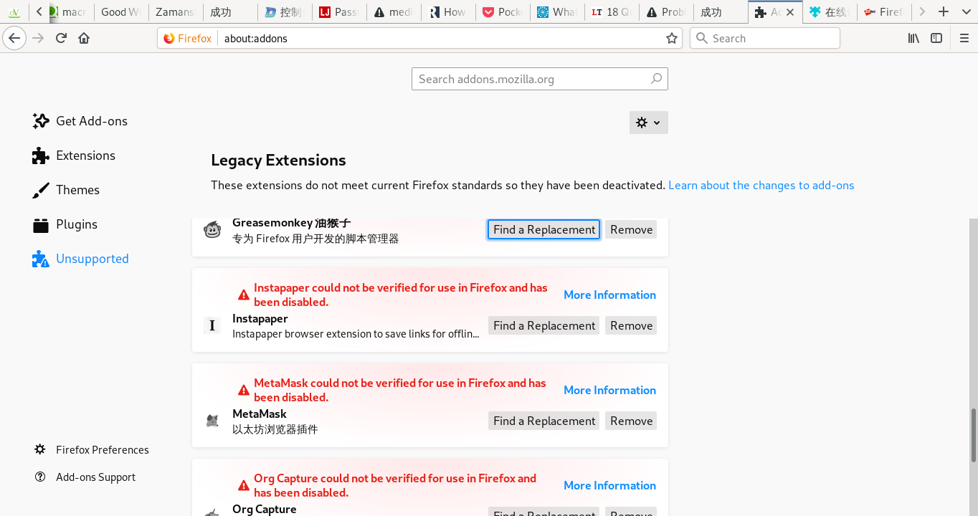
Task: Click the forward navigation arrow
Action: coord(38,38)
